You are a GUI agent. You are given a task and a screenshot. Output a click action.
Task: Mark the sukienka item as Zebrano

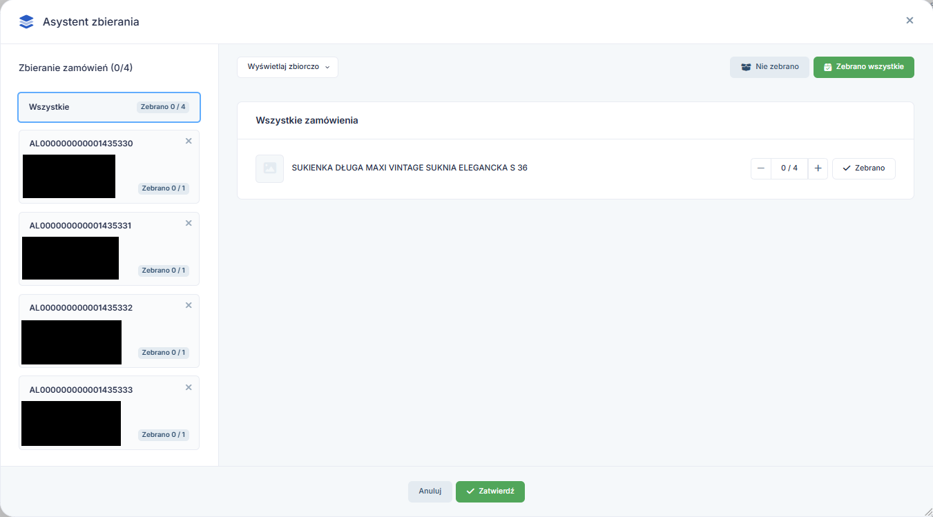tap(863, 168)
